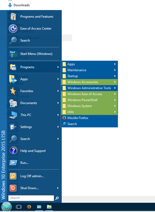155x212 pixels.
Task: Click Search magnifier icon in Programs submenu
Action: [x=64, y=124]
